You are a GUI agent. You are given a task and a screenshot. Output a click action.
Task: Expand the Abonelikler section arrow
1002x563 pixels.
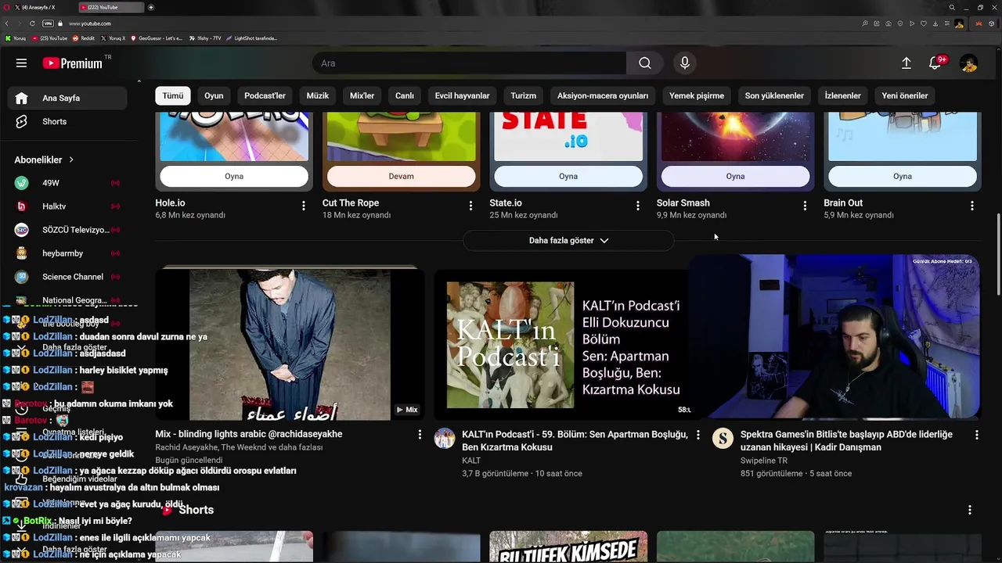[x=71, y=160]
